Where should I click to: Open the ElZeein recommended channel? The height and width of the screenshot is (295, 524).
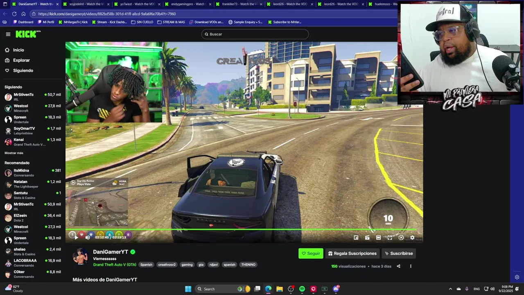pyautogui.click(x=33, y=218)
